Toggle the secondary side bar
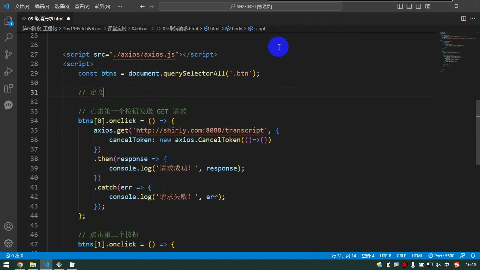Image resolution: width=480 pixels, height=270 pixels. click(418, 6)
